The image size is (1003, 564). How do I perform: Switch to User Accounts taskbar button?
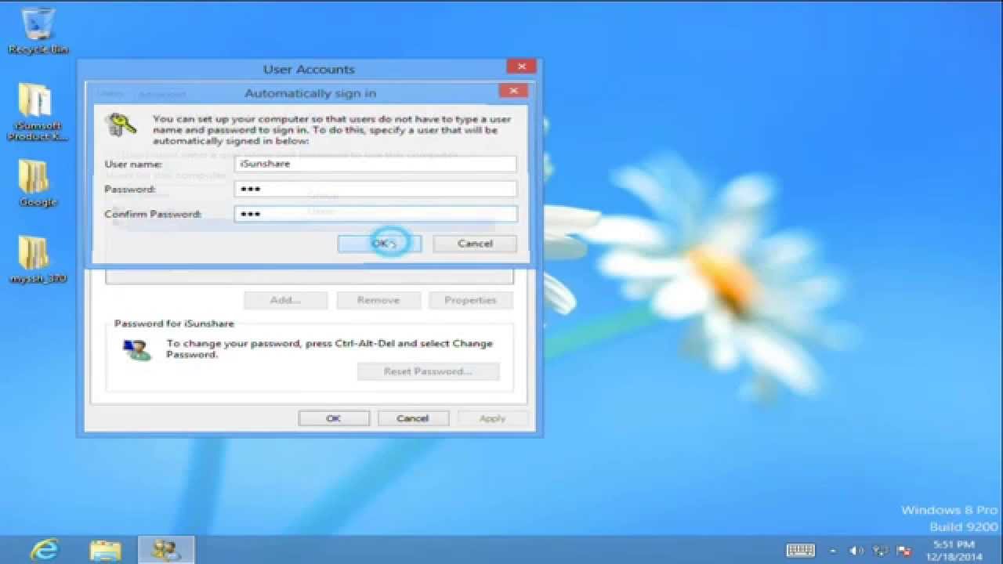[x=166, y=550]
